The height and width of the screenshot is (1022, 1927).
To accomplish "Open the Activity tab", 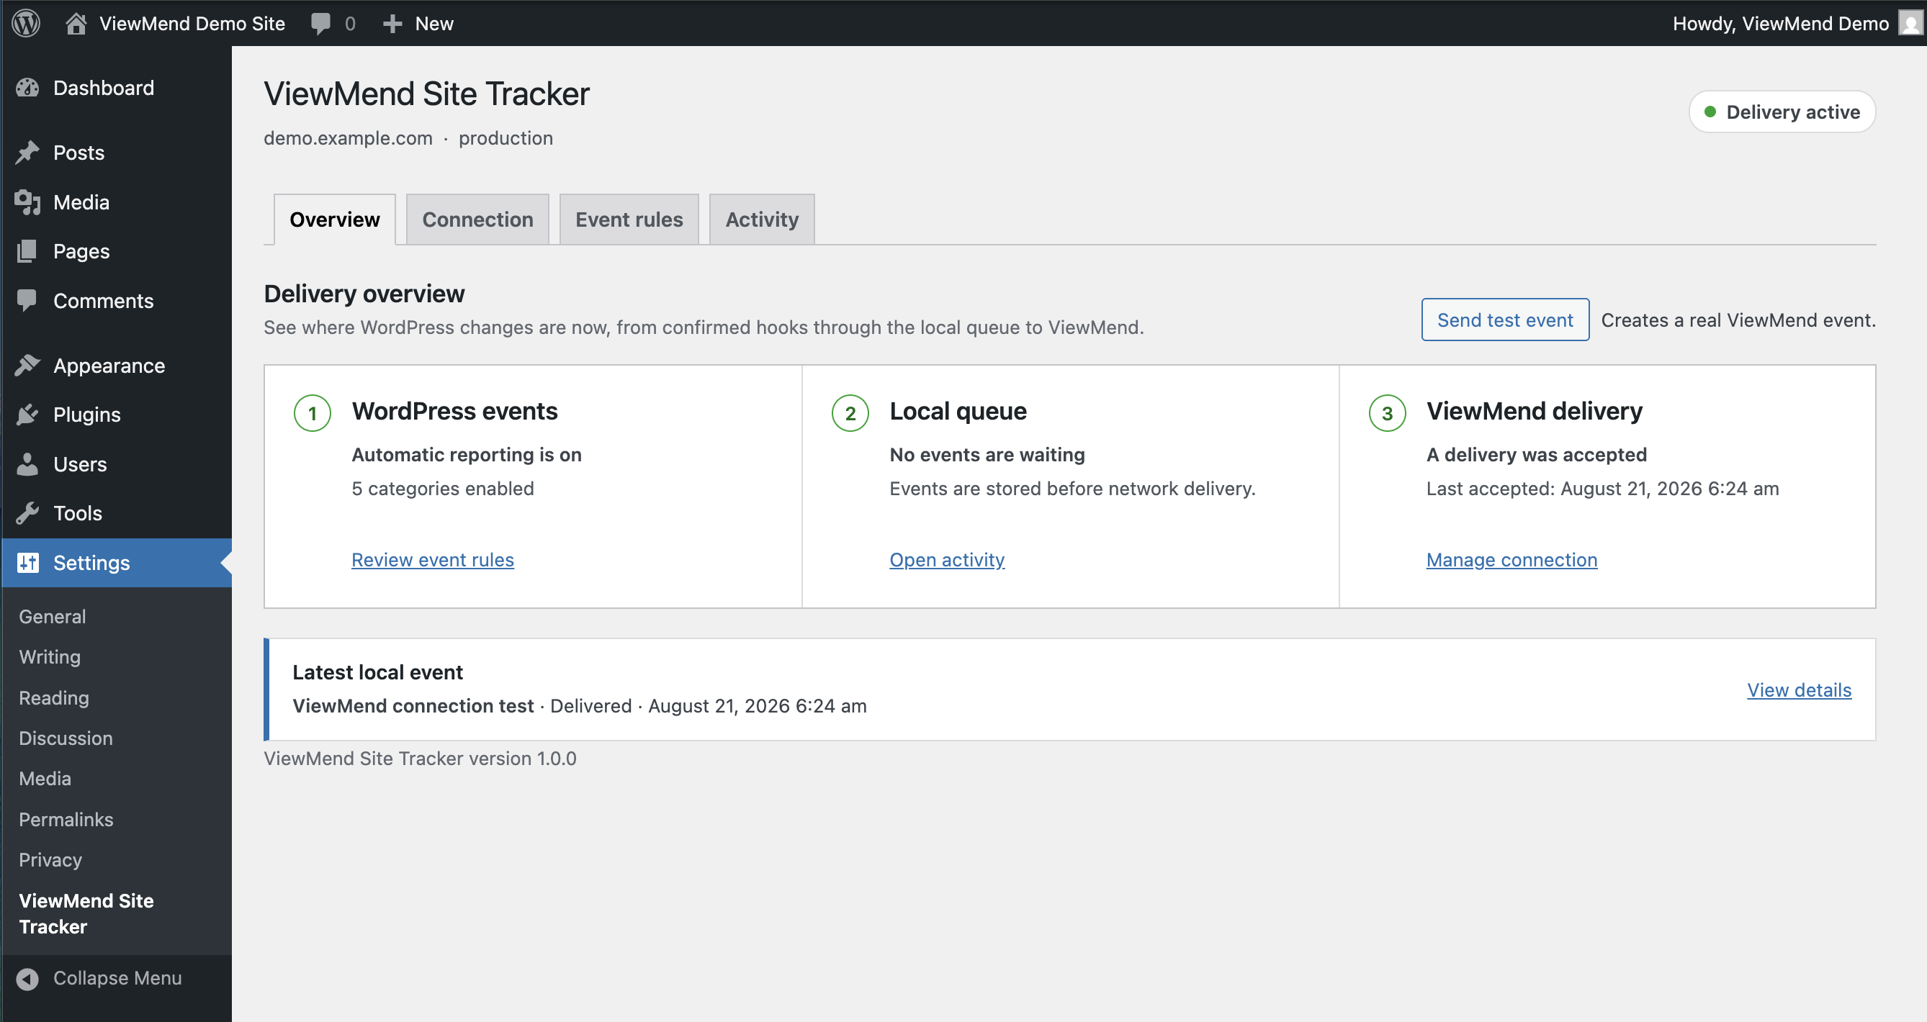I will [762, 219].
